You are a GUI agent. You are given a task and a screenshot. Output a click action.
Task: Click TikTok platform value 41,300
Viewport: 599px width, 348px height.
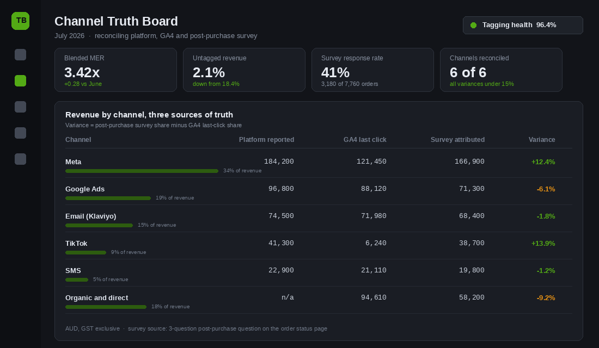(x=281, y=243)
